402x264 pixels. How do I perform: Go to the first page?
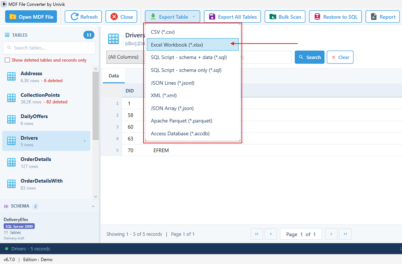point(257,234)
